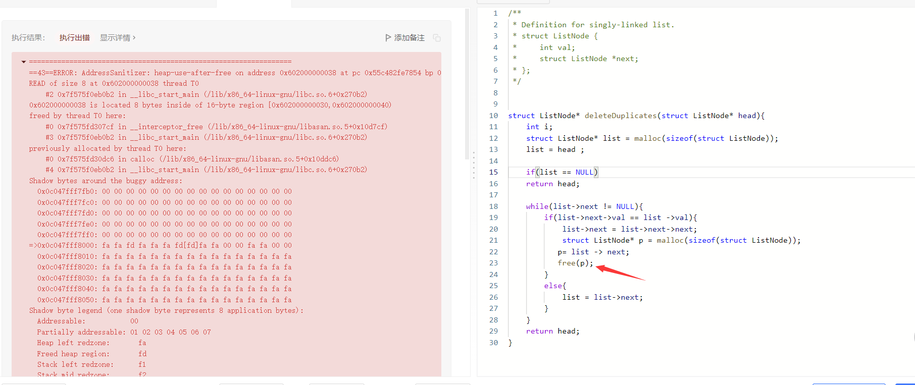Viewport: 915px width, 385px height.
Task: Click the 'Freed heap region: fd' legend row
Action: (x=91, y=354)
